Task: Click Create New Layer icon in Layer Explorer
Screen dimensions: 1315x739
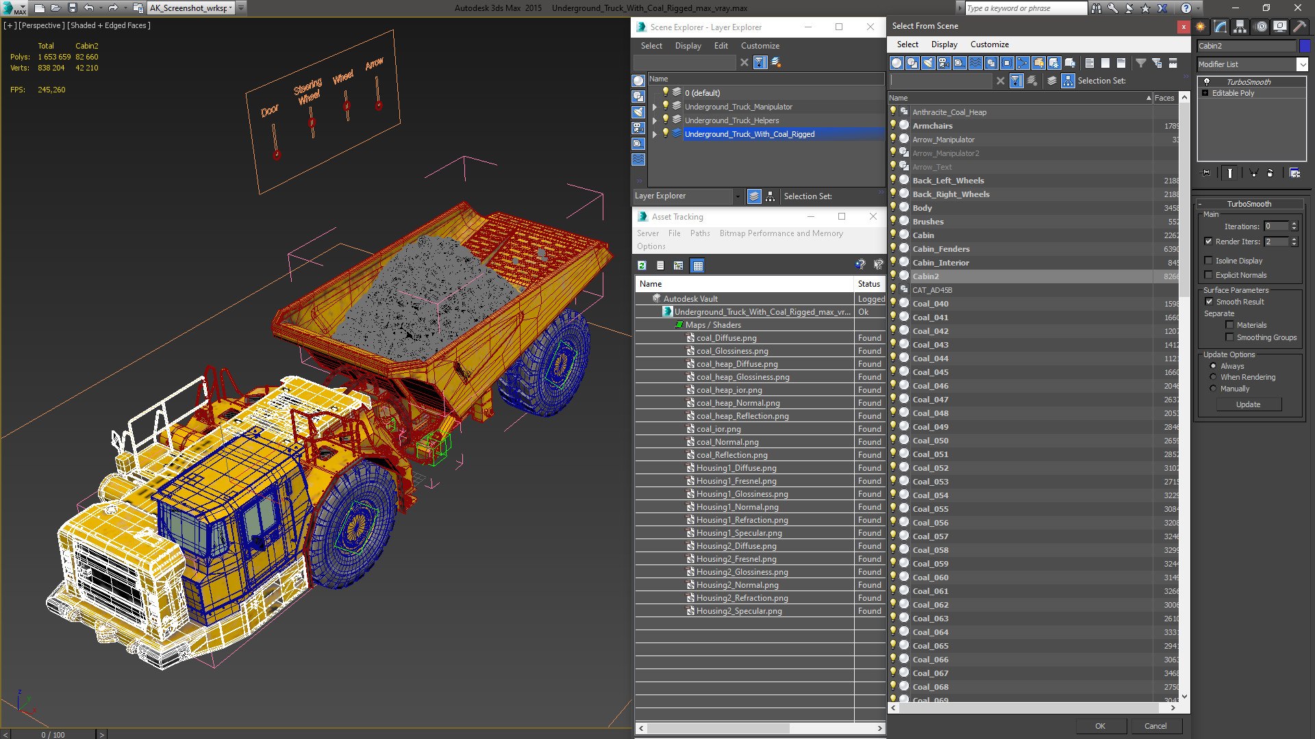Action: [776, 62]
